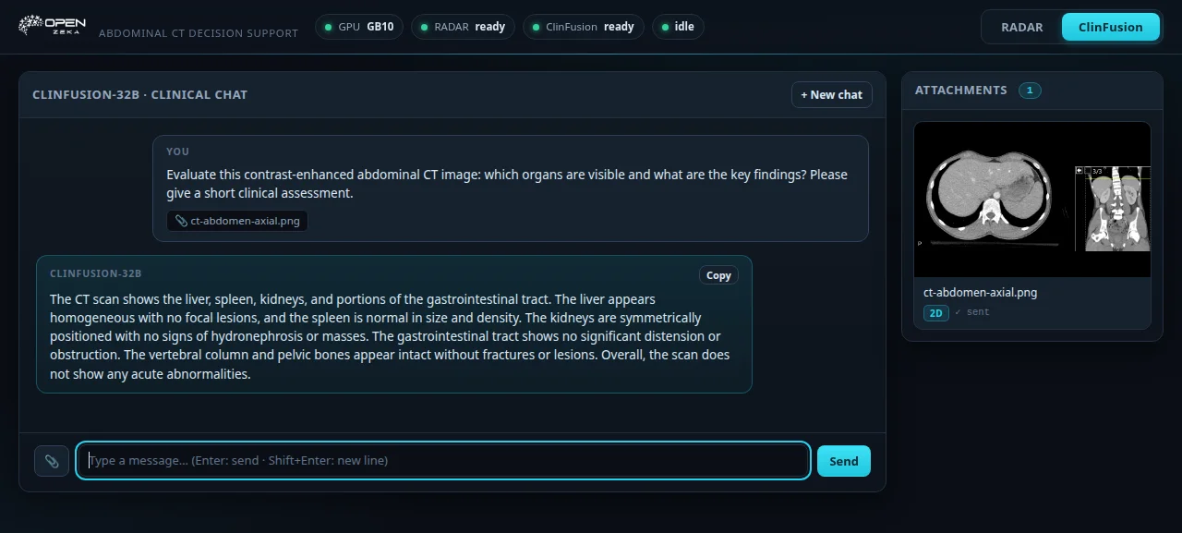
Task: Click the 'CLINFUSION-32B · CLINICAL CHAT' header
Action: coord(139,94)
